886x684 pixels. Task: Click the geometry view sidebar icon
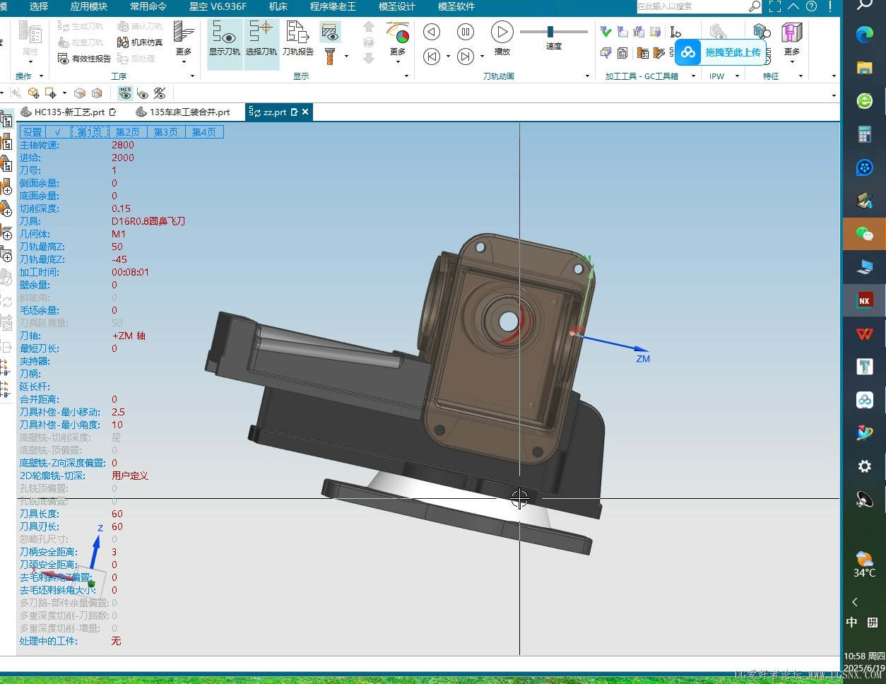tap(6, 165)
